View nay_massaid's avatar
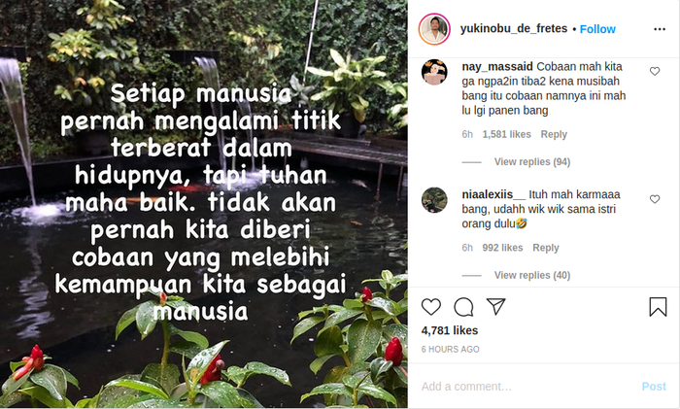Screen dimensions: 680x409 (434, 72)
